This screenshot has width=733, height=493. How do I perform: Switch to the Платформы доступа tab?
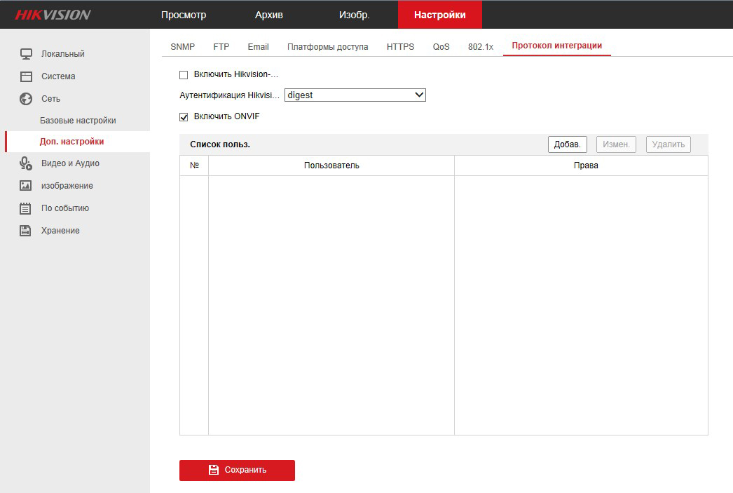click(x=328, y=47)
